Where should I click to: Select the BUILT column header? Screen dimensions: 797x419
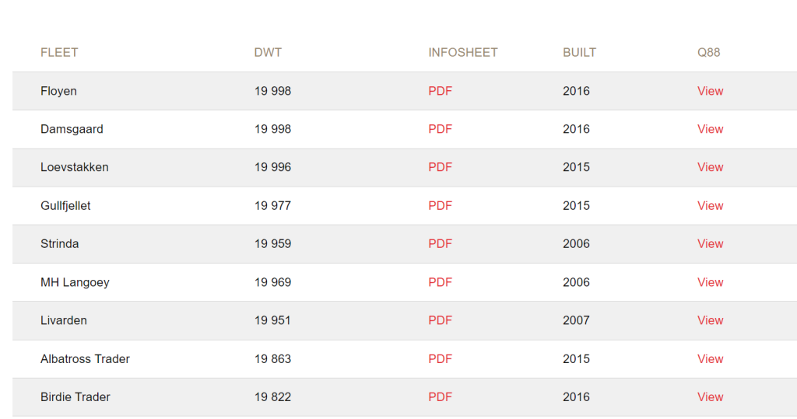[x=579, y=52]
